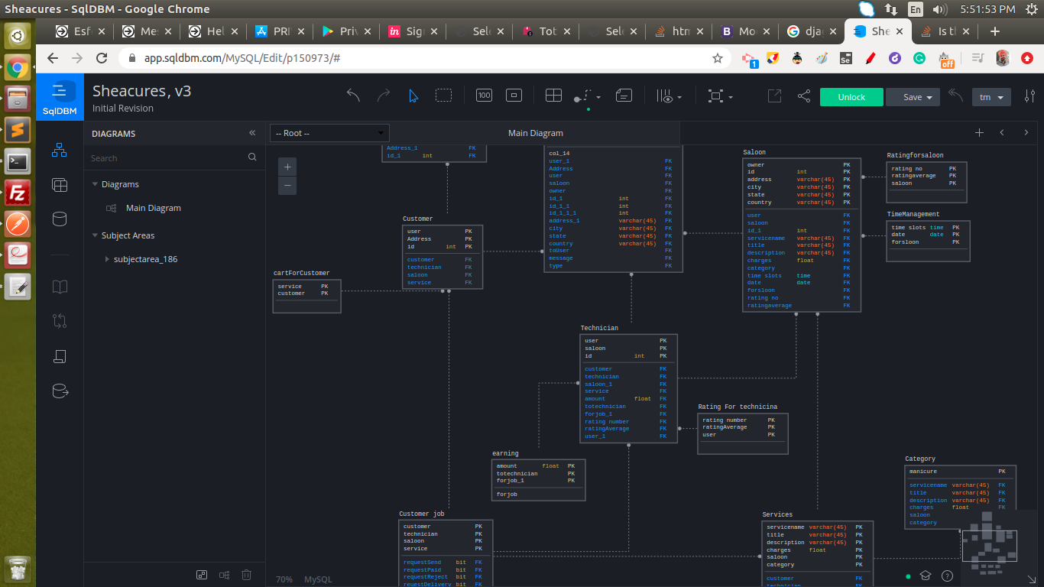Click the add table tool icon
Image resolution: width=1044 pixels, height=587 pixels.
[x=553, y=96]
